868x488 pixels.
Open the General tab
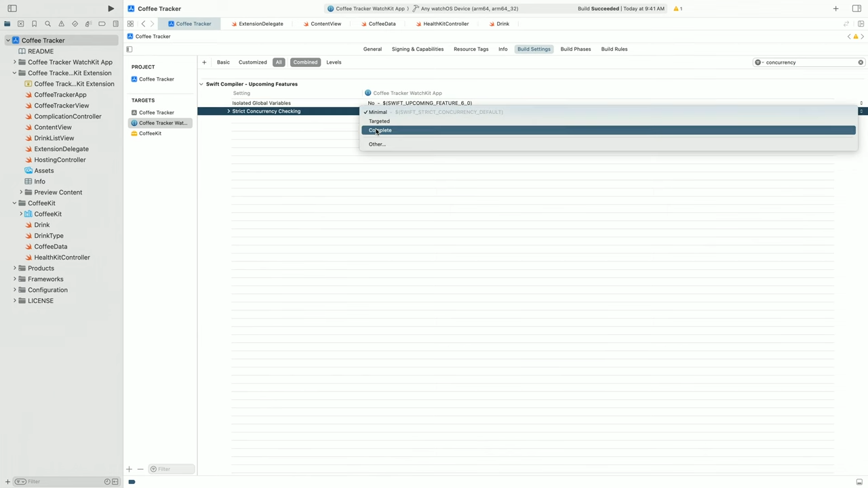(x=372, y=49)
